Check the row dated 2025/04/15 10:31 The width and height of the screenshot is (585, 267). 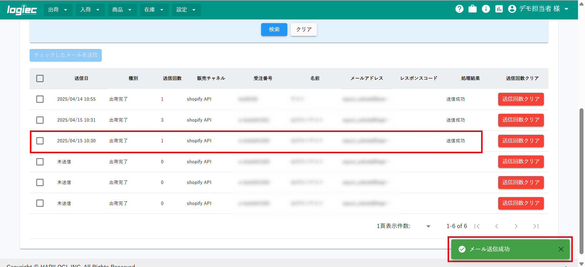[40, 120]
